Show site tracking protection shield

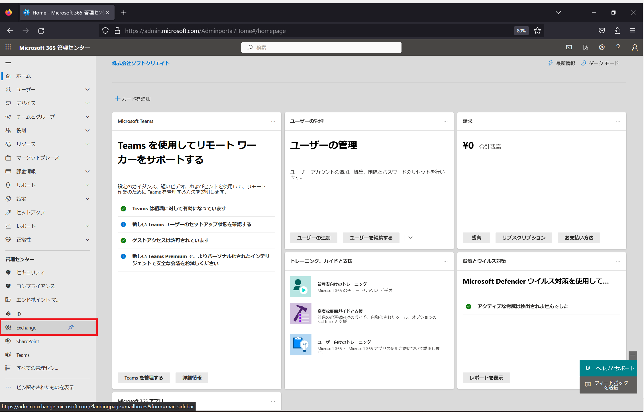tap(105, 31)
